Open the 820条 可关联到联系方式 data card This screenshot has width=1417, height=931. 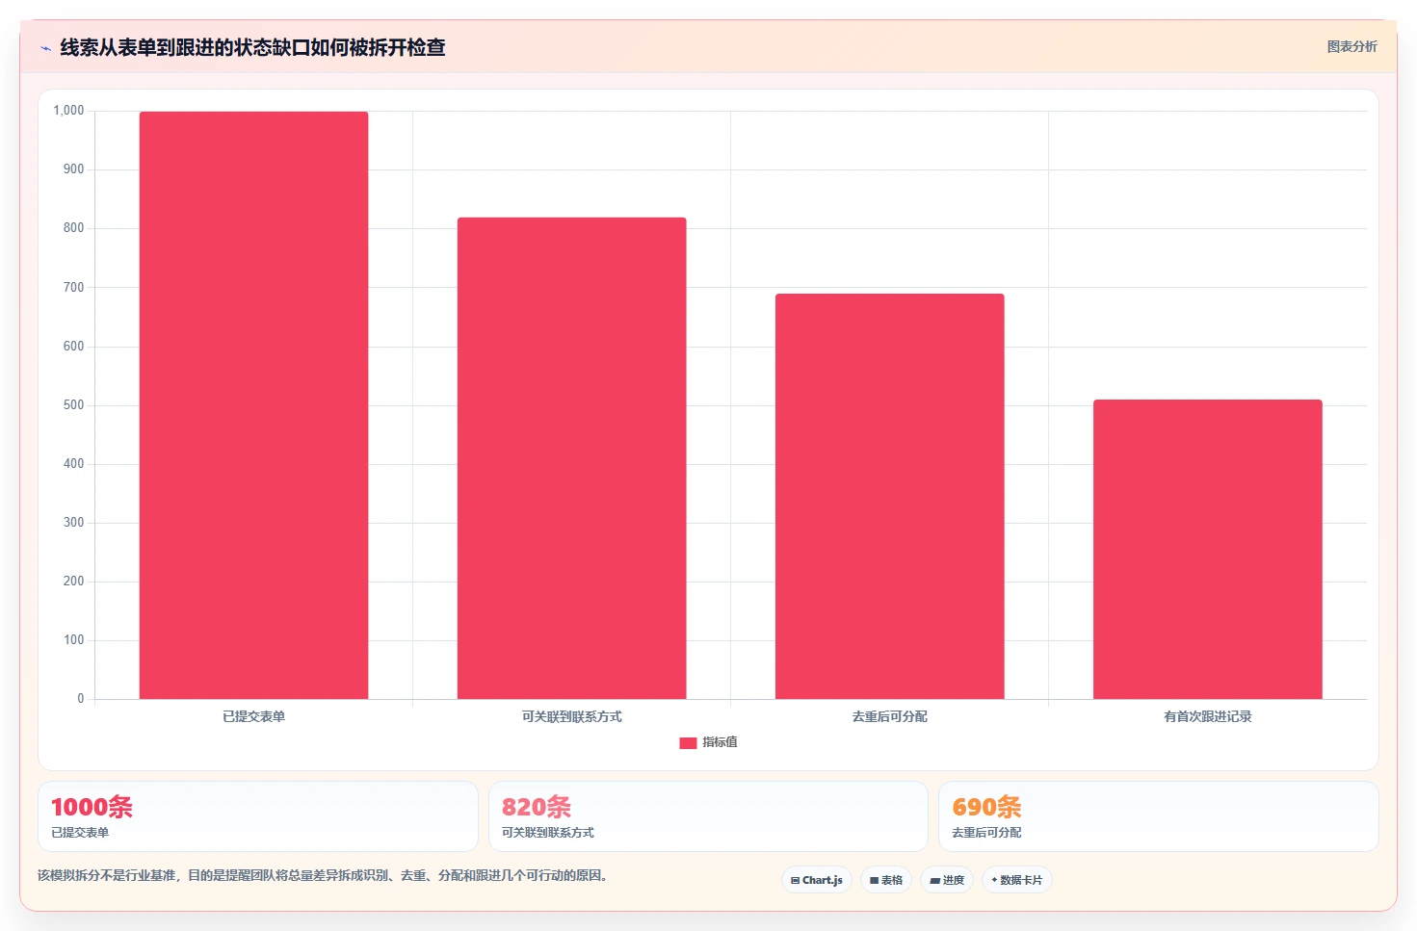(708, 816)
